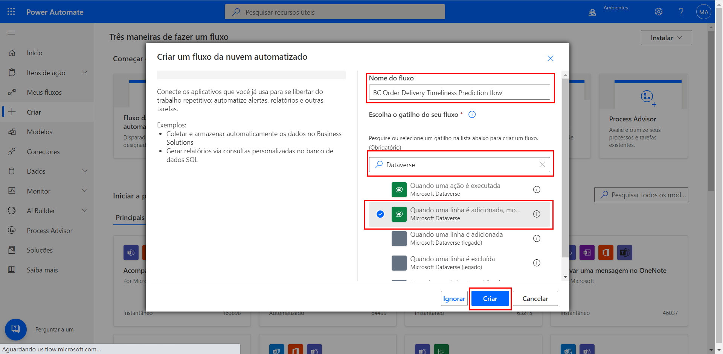723x354 pixels.
Task: Focus the Dataverse trigger search box
Action: pyautogui.click(x=459, y=165)
